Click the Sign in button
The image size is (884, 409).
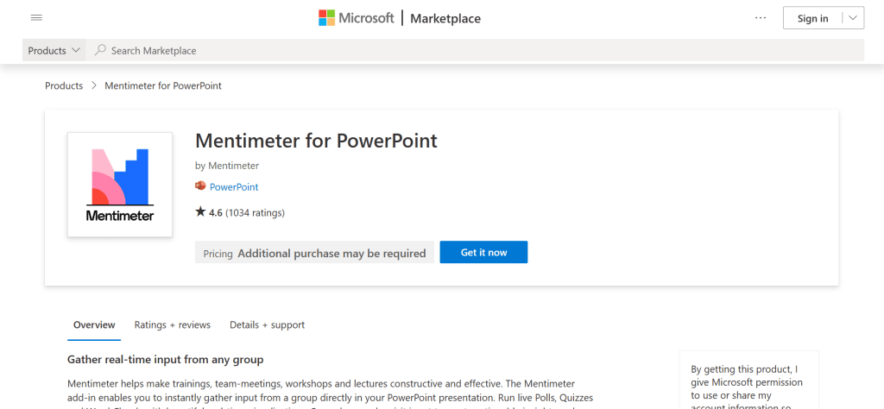pyautogui.click(x=812, y=18)
